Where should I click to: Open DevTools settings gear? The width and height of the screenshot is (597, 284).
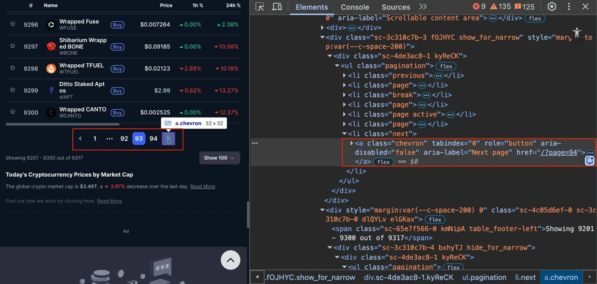point(551,7)
